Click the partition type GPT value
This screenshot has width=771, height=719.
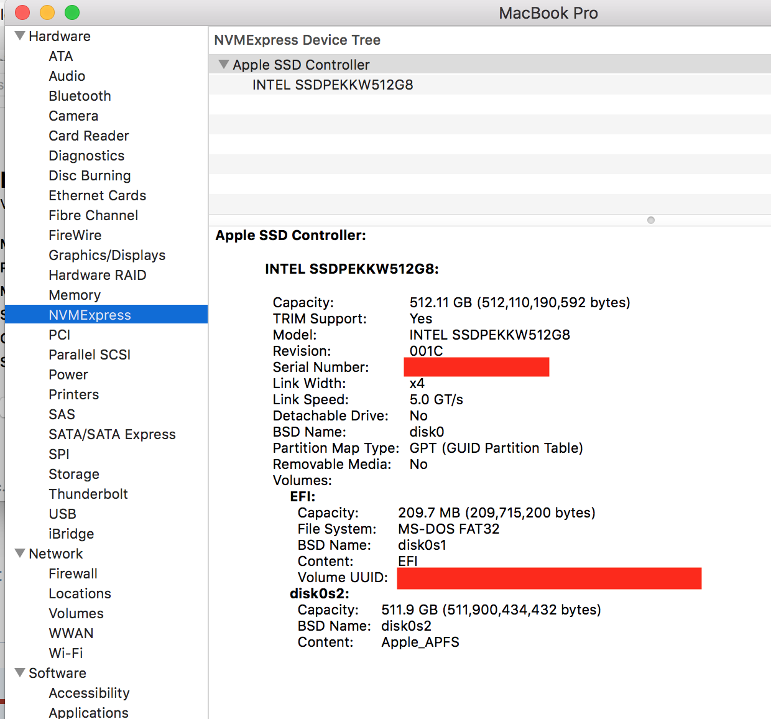click(x=496, y=448)
